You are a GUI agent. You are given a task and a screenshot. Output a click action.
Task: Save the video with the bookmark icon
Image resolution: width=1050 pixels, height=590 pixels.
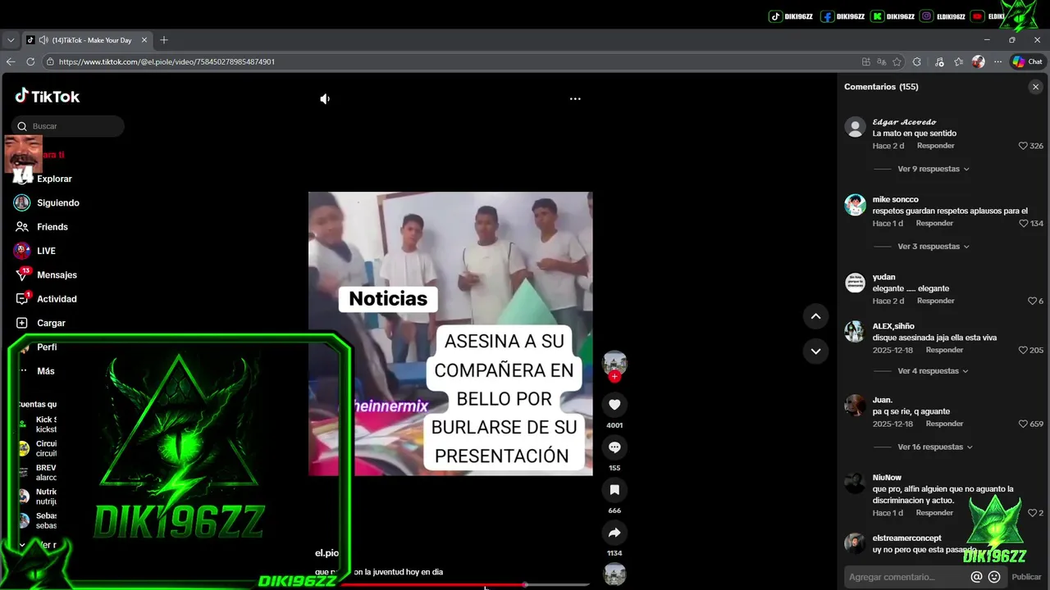[614, 490]
